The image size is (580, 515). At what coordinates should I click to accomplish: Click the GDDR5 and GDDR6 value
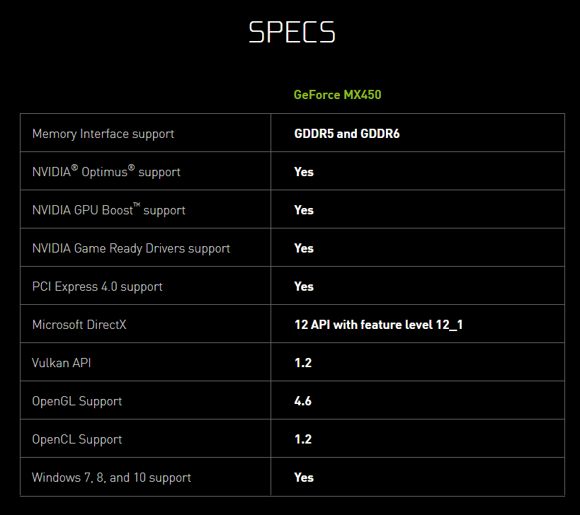click(x=347, y=134)
